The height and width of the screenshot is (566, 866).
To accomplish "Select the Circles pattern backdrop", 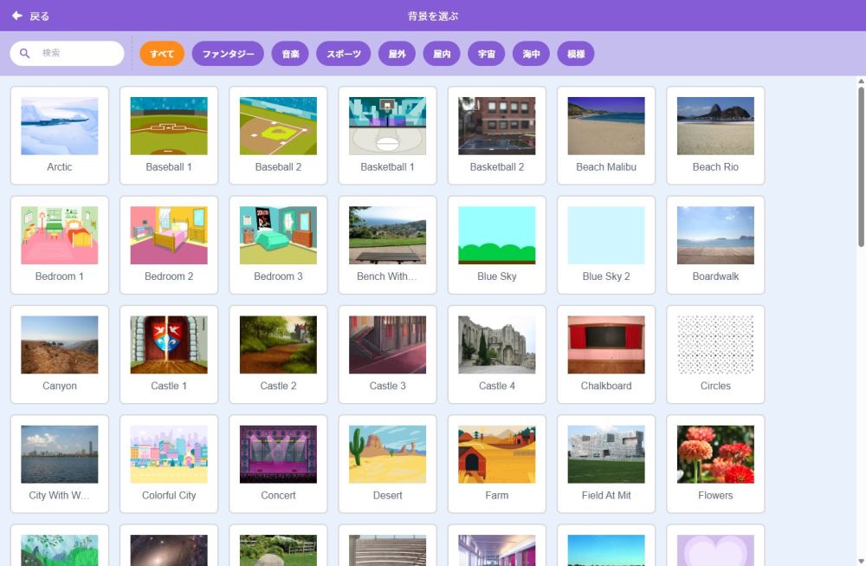I will 716,355.
